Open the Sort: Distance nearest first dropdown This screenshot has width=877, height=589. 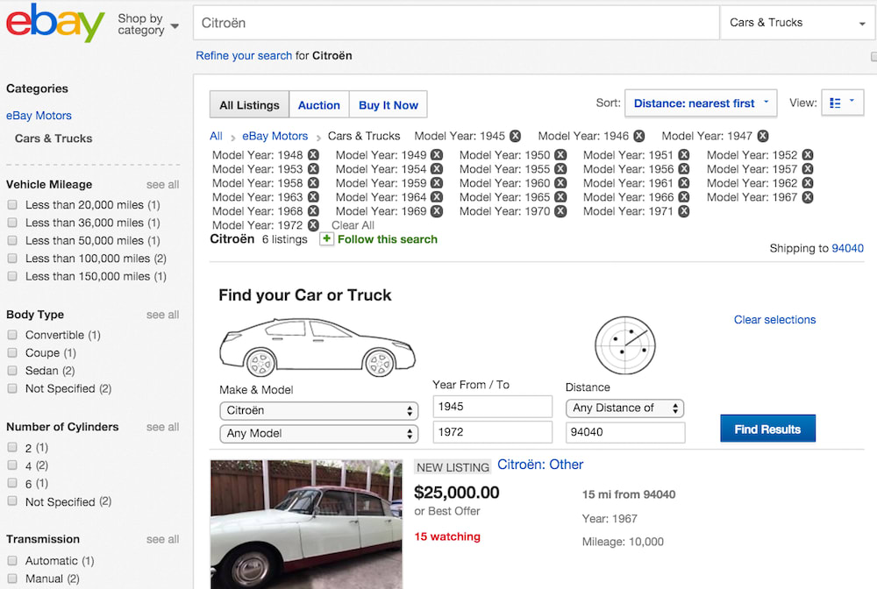click(x=701, y=103)
